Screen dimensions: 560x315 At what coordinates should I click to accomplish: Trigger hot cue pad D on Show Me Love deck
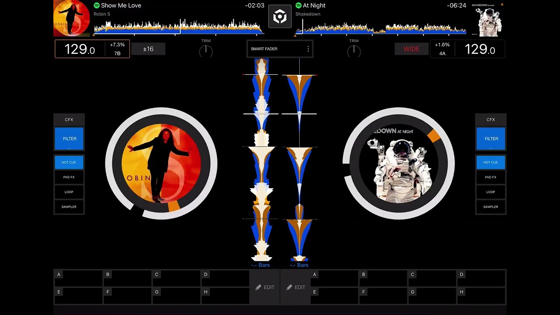click(x=225, y=278)
